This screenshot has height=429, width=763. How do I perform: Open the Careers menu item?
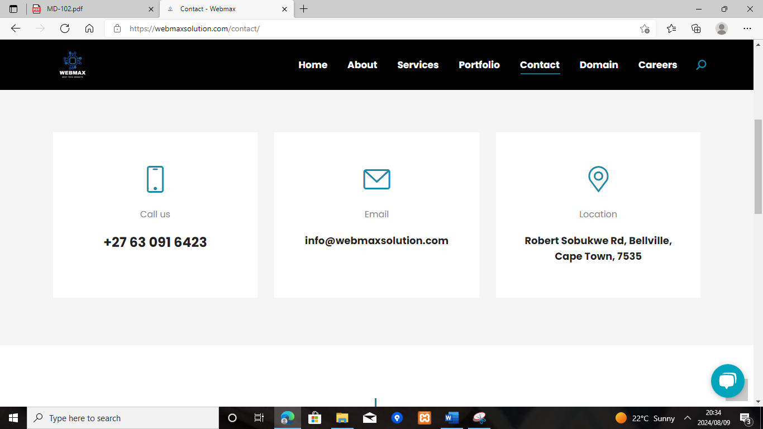point(657,65)
